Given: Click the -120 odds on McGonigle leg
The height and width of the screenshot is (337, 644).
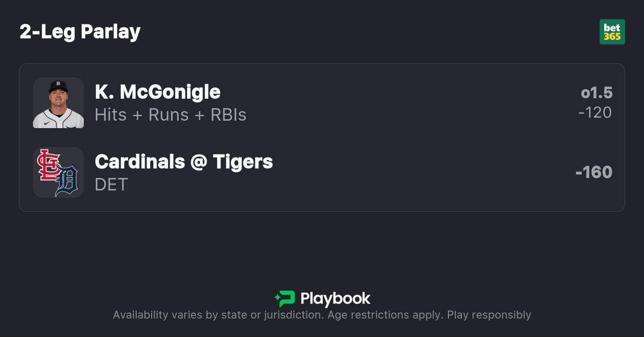Looking at the screenshot, I should pyautogui.click(x=595, y=113).
